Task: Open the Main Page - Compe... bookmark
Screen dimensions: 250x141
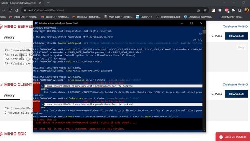Action: (118, 17)
